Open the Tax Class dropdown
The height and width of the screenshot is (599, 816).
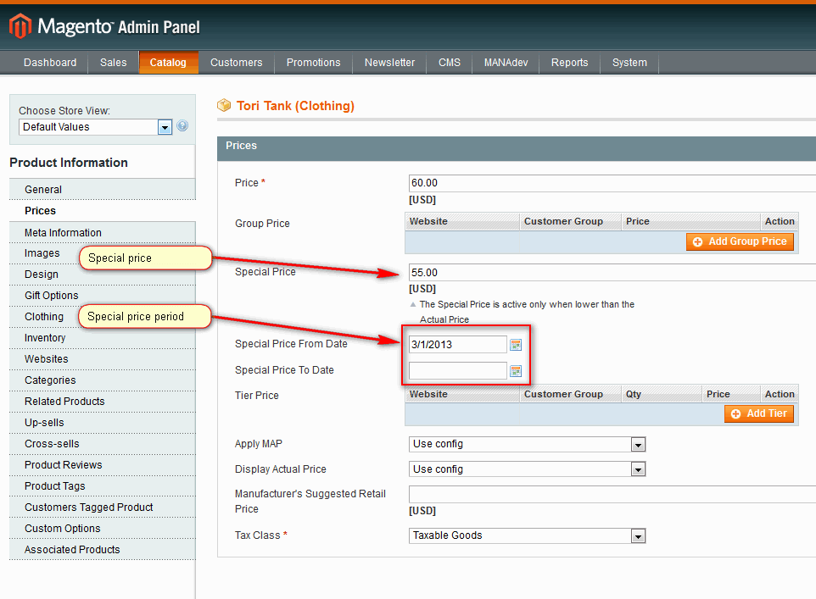pos(527,535)
